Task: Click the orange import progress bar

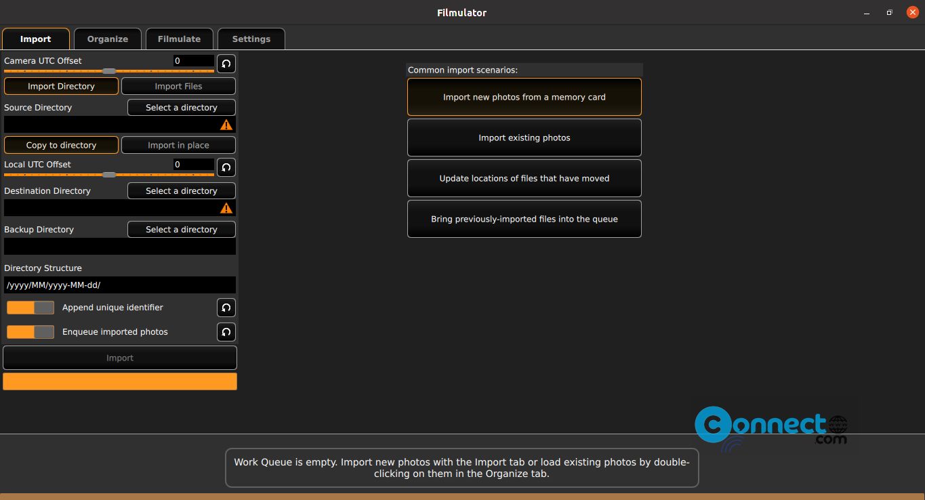Action: coord(120,381)
